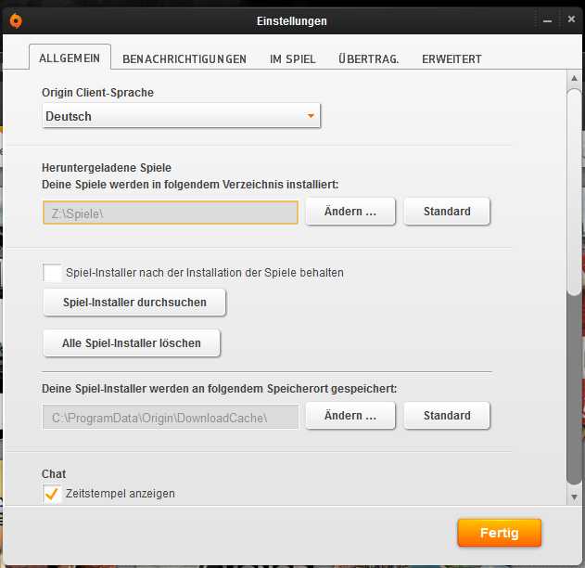585x568 pixels.
Task: Click the Z:\Spiele\ install directory field
Action: [x=171, y=213]
